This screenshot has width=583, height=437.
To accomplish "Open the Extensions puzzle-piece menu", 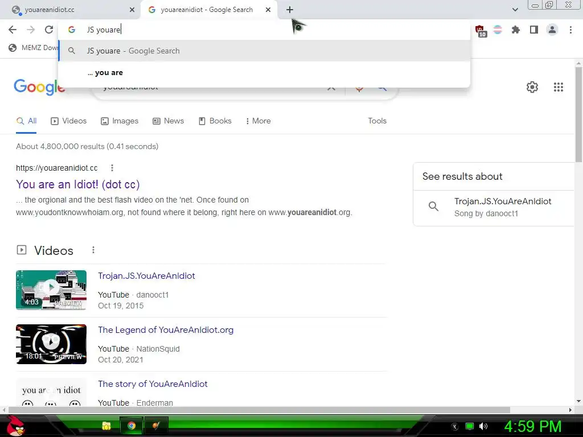I will [516, 30].
